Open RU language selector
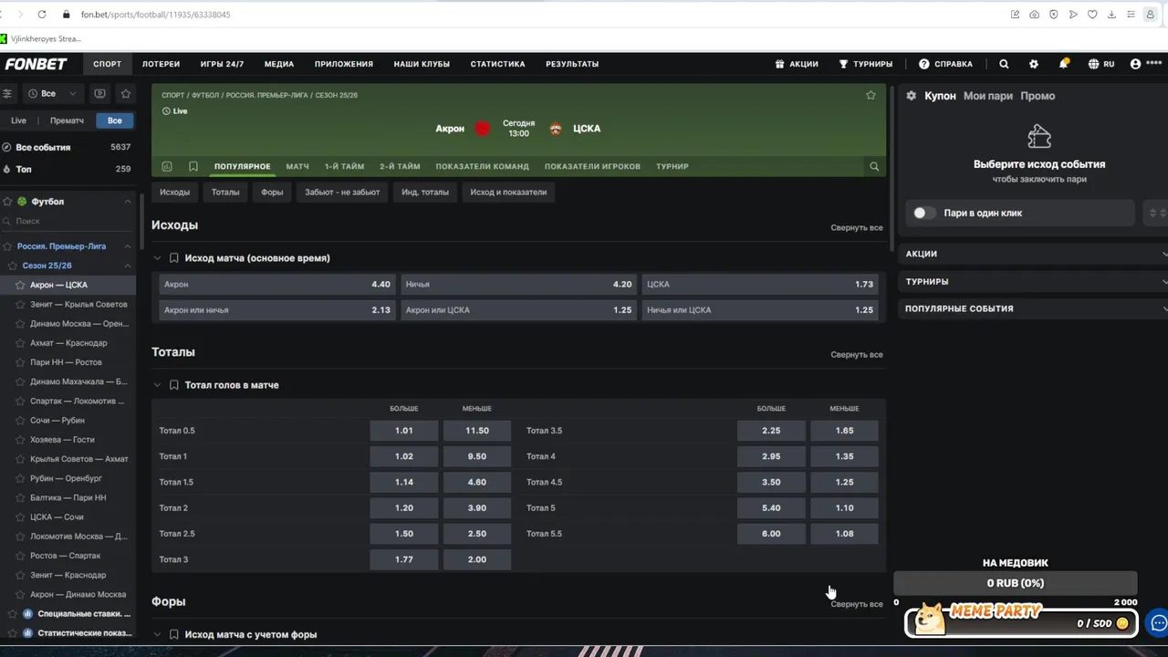This screenshot has width=1168, height=657. (x=1101, y=64)
